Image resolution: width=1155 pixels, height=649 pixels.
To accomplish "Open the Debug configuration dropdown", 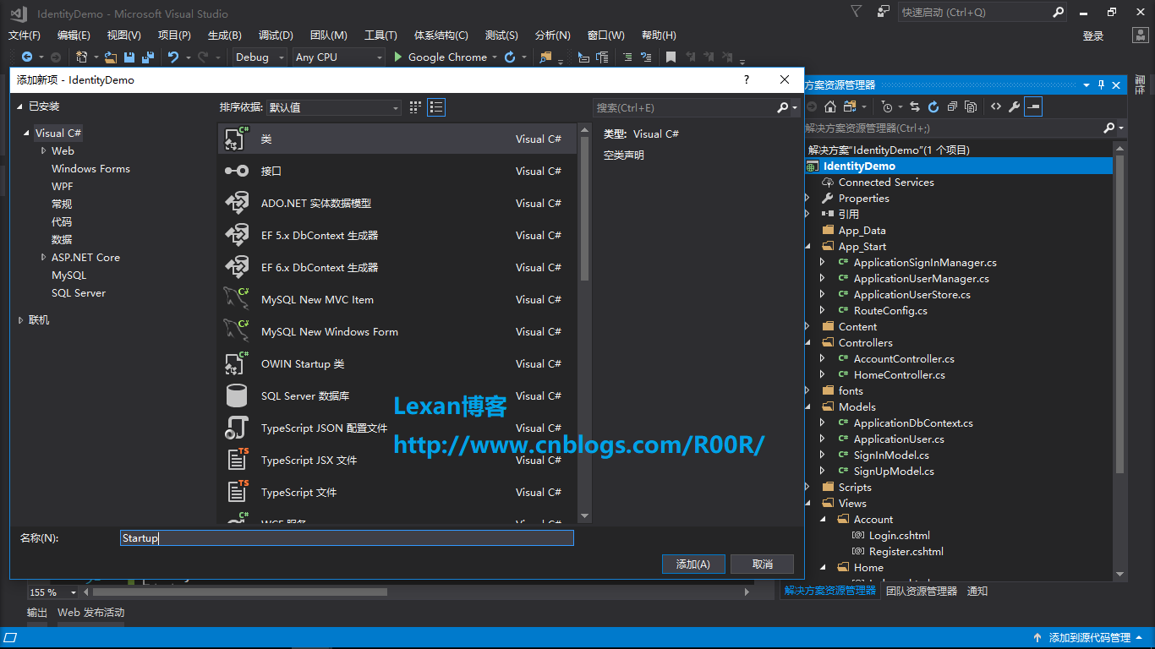I will coord(260,57).
